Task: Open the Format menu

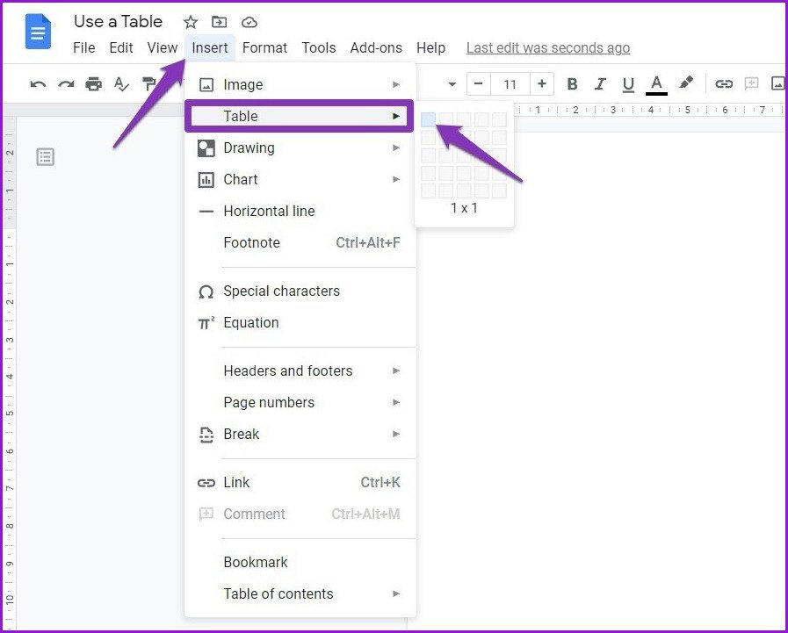Action: (x=264, y=47)
